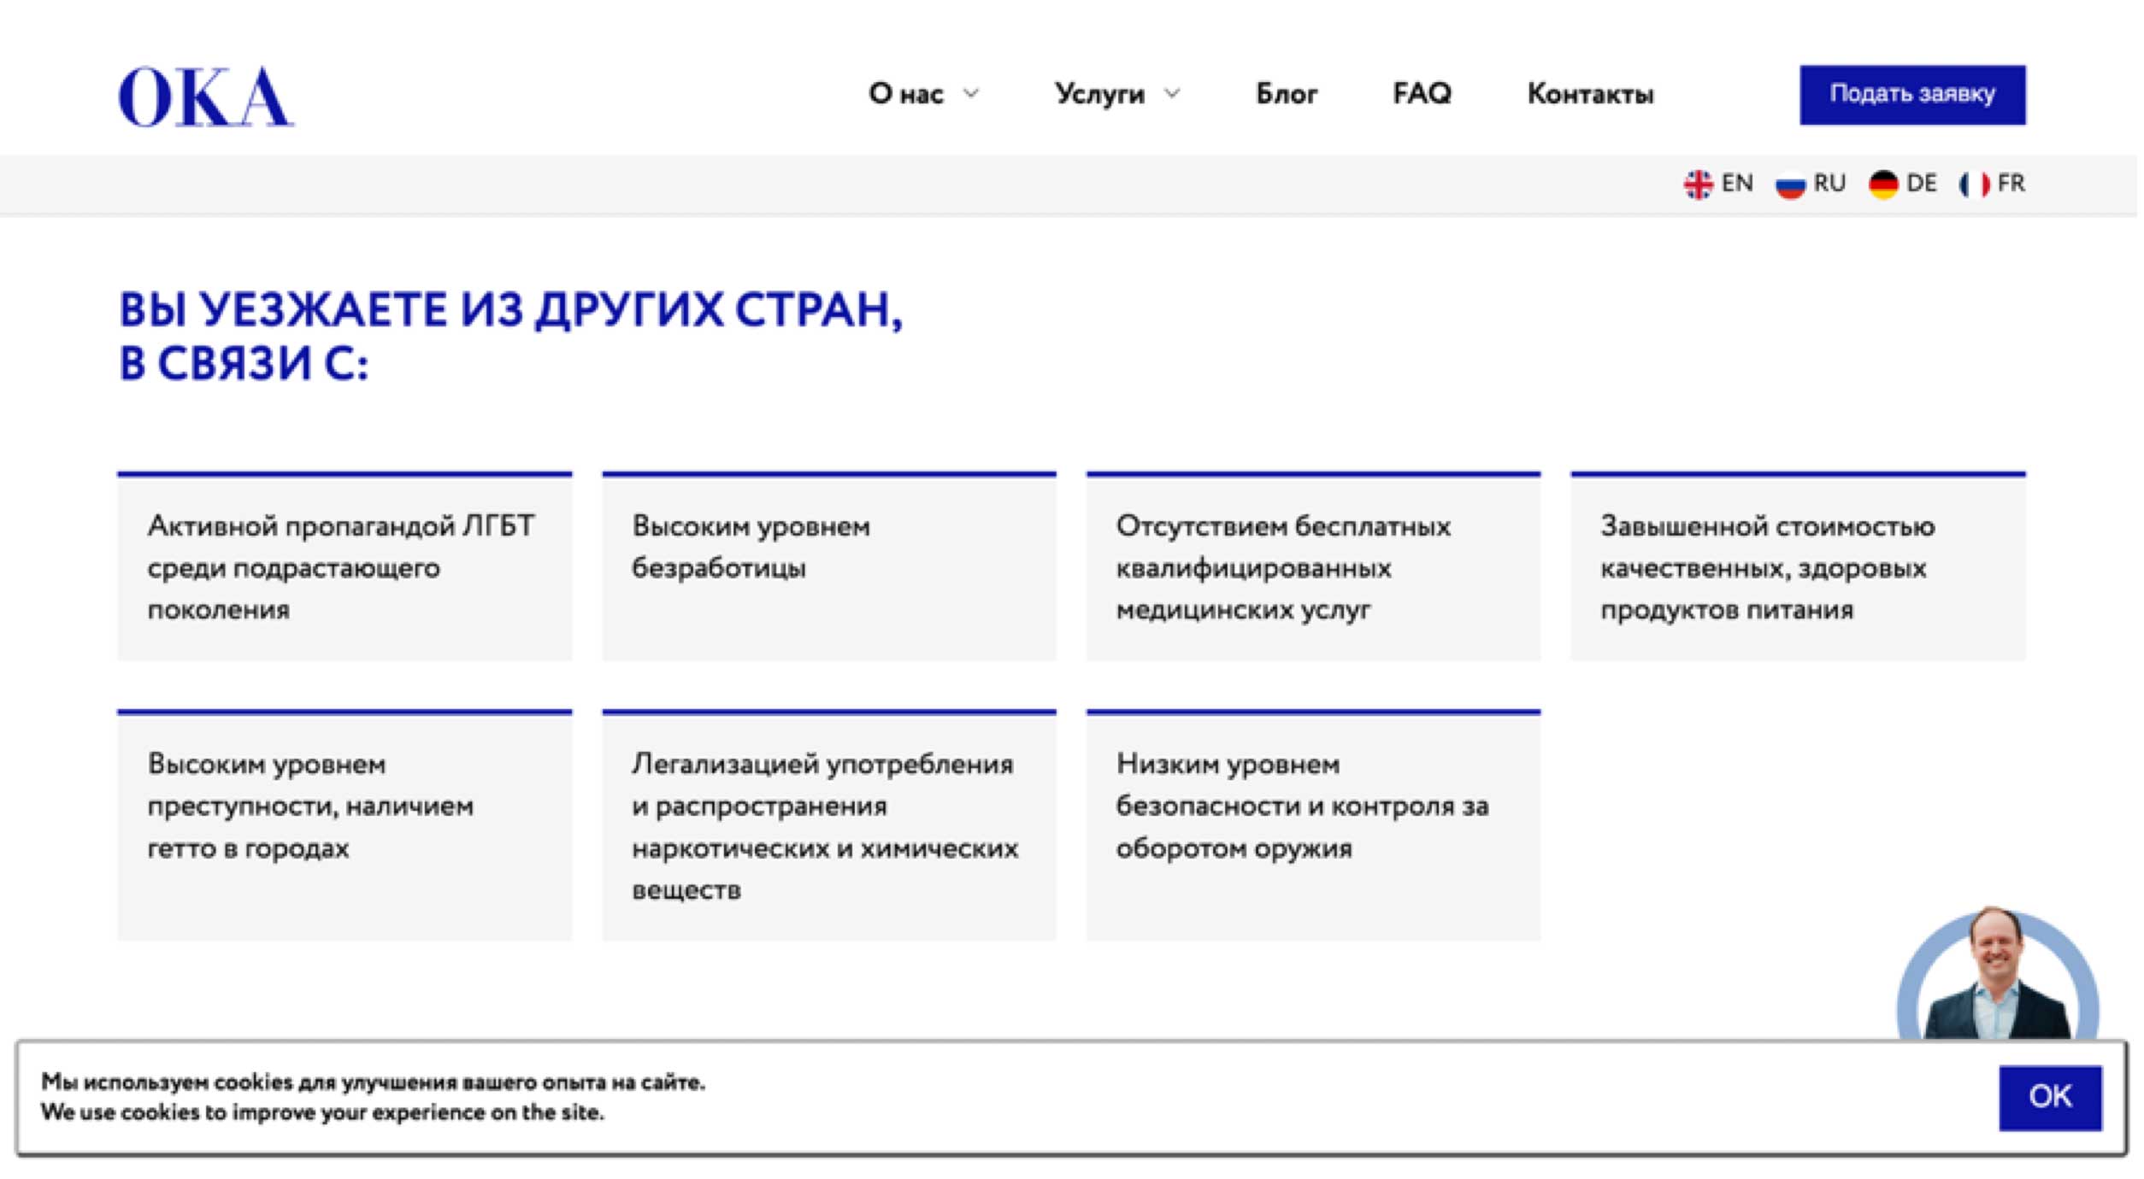Select the Высоким уровнем безработицы card

[831, 567]
